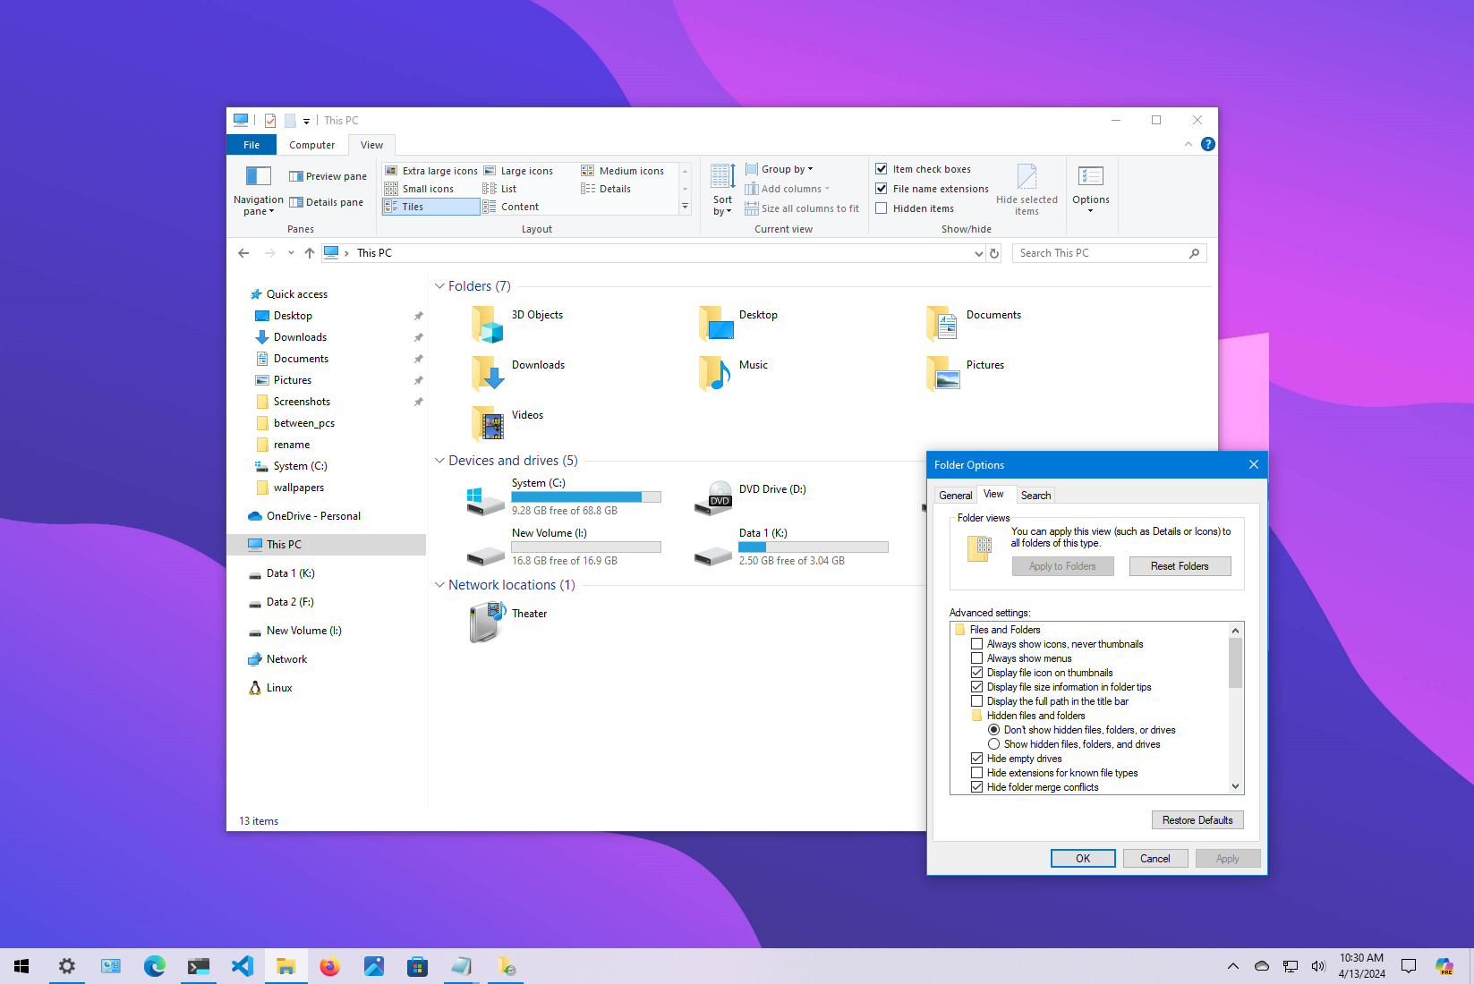Image resolution: width=1474 pixels, height=984 pixels.
Task: Open the Group by dropdown
Action: [x=780, y=169]
